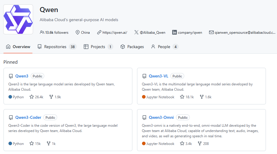The image size is (277, 154).
Task: Click the LinkedIn logo icon
Action: pos(174,32)
